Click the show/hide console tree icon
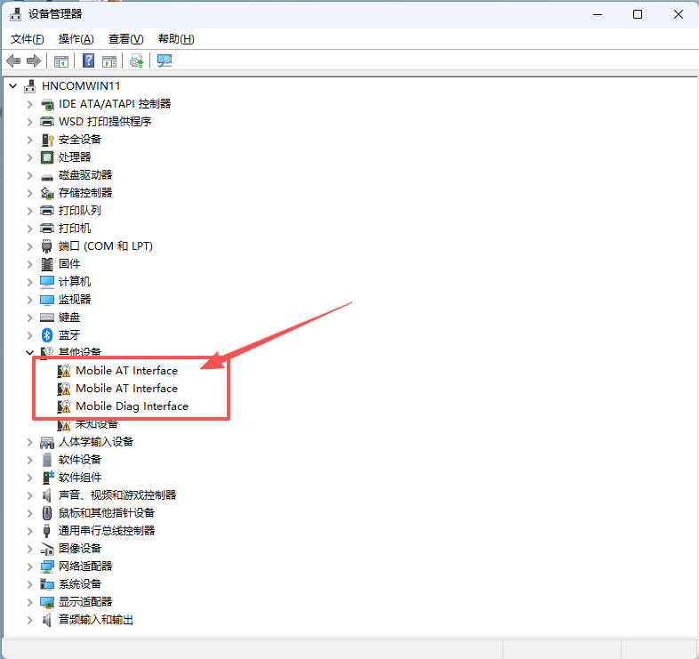 61,60
